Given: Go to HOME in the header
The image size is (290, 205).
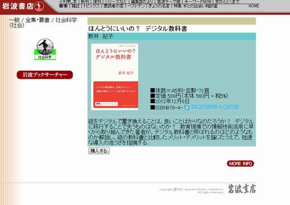Looking at the screenshot, I should pyautogui.click(x=254, y=6).
